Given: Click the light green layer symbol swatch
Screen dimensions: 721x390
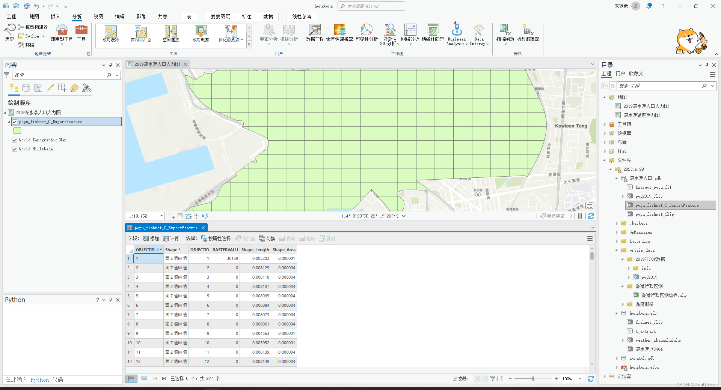Looking at the screenshot, I should [x=17, y=130].
